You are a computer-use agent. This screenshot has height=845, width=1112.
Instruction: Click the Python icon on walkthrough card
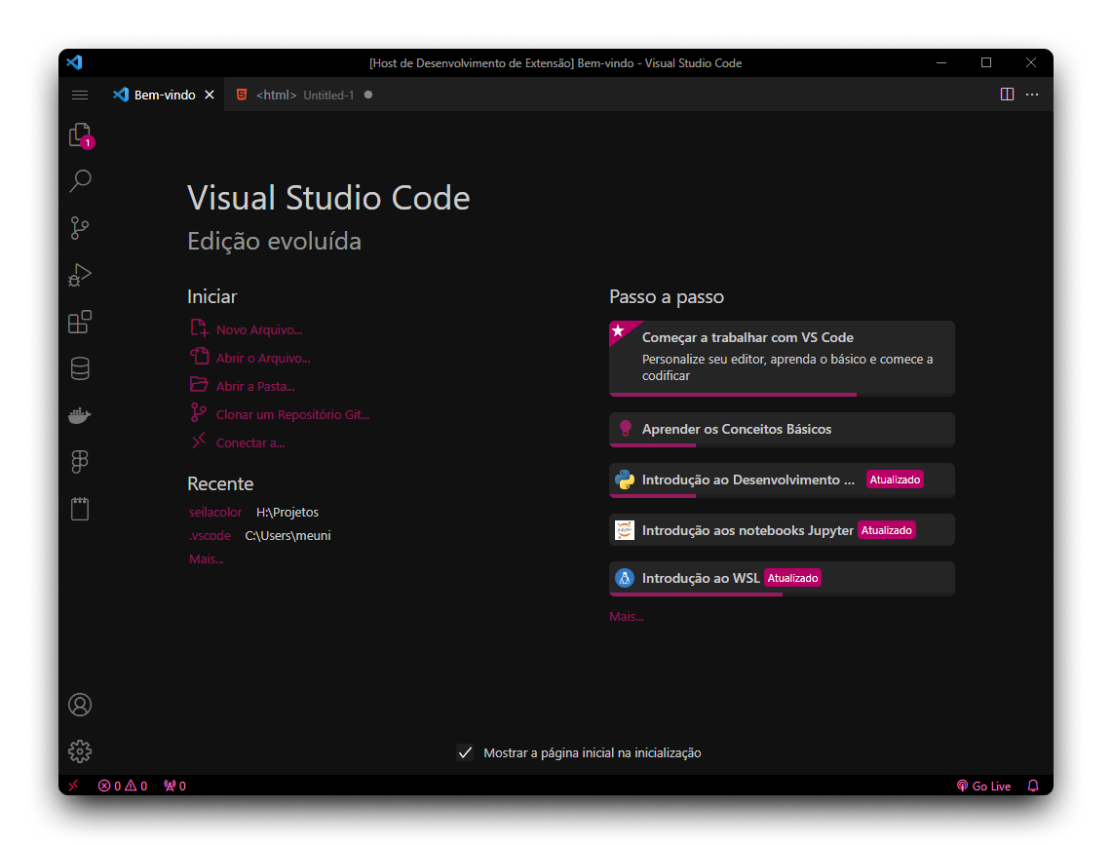[624, 480]
